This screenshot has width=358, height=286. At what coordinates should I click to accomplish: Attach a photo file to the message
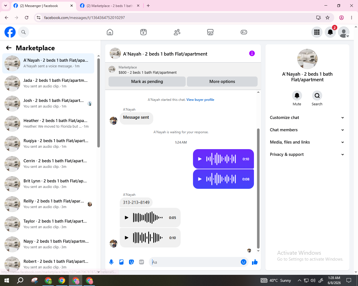coord(121,262)
